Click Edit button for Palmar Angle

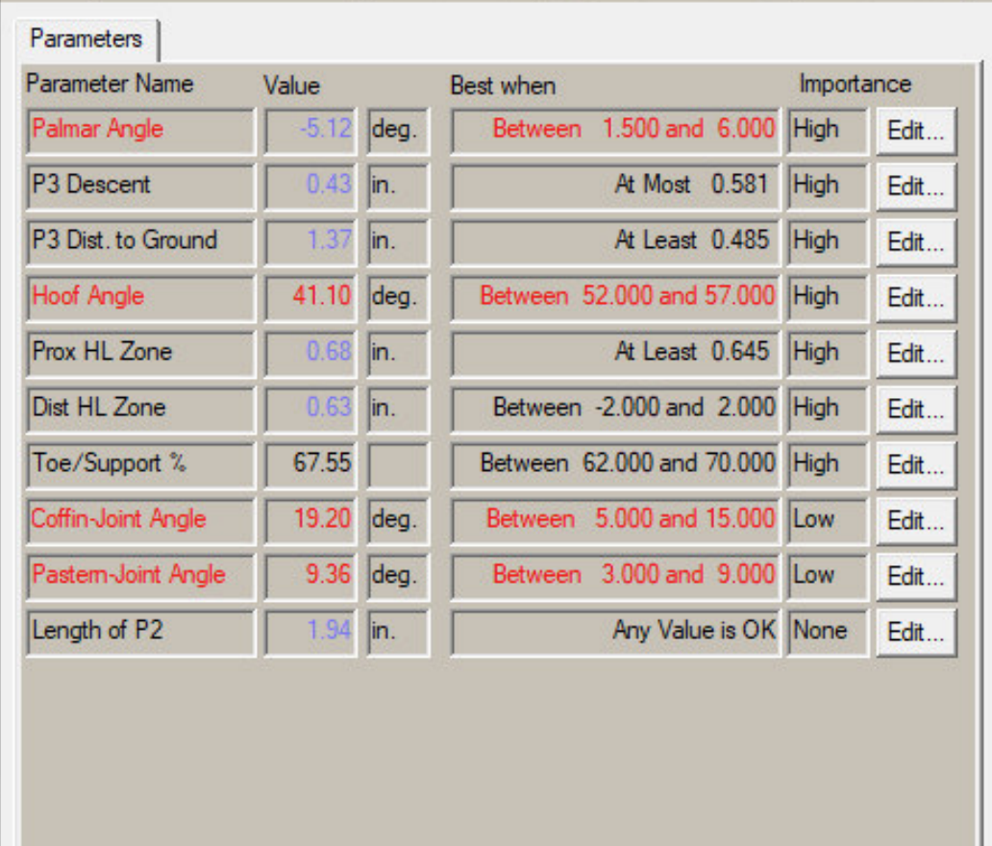click(x=915, y=132)
